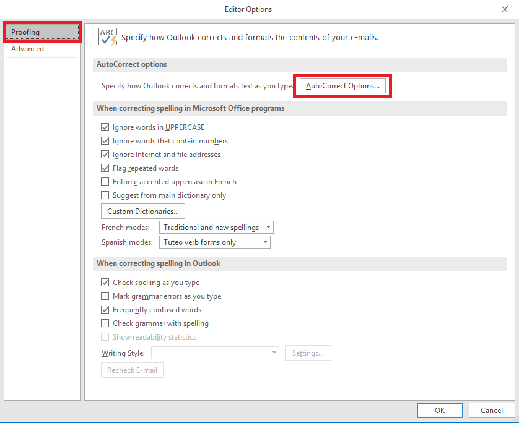
Task: Open AutoCorrect Options
Action: pos(342,85)
